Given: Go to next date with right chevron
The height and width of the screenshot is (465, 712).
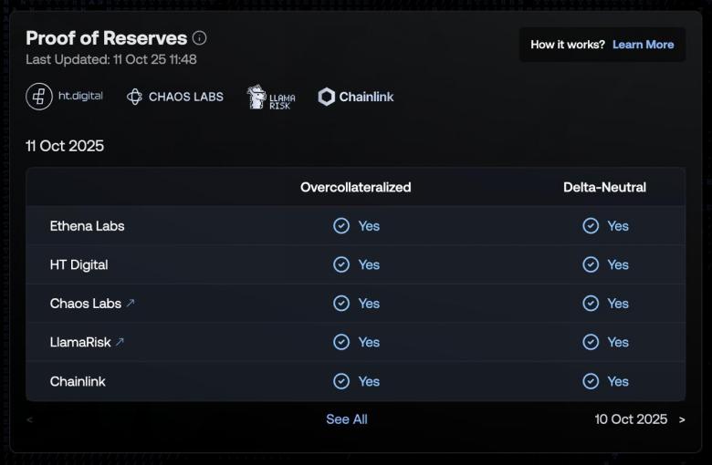Looking at the screenshot, I should (681, 419).
